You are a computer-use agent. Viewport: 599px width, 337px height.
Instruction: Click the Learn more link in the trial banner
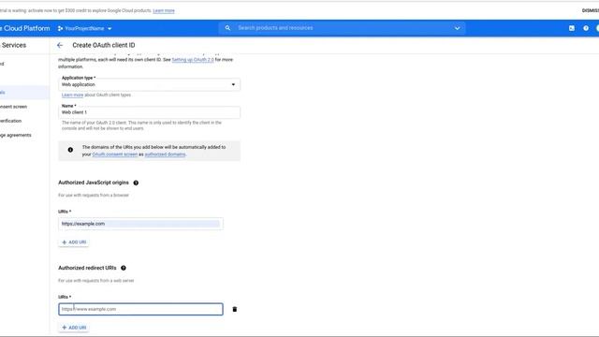coord(164,10)
